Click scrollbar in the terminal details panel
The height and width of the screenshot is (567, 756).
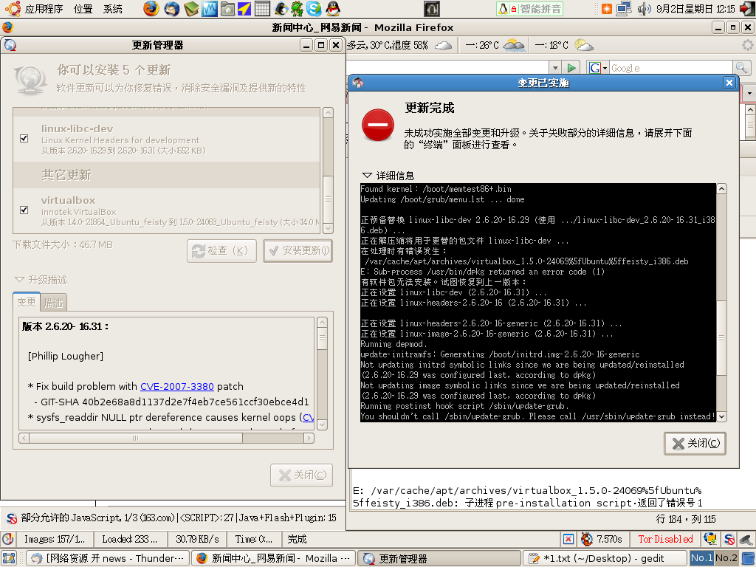tap(721, 337)
